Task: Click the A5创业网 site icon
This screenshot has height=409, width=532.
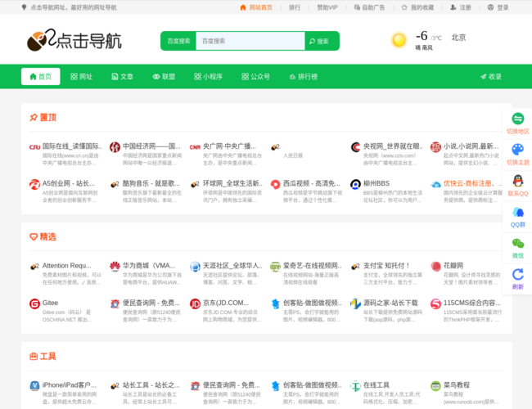Action: tap(34, 184)
